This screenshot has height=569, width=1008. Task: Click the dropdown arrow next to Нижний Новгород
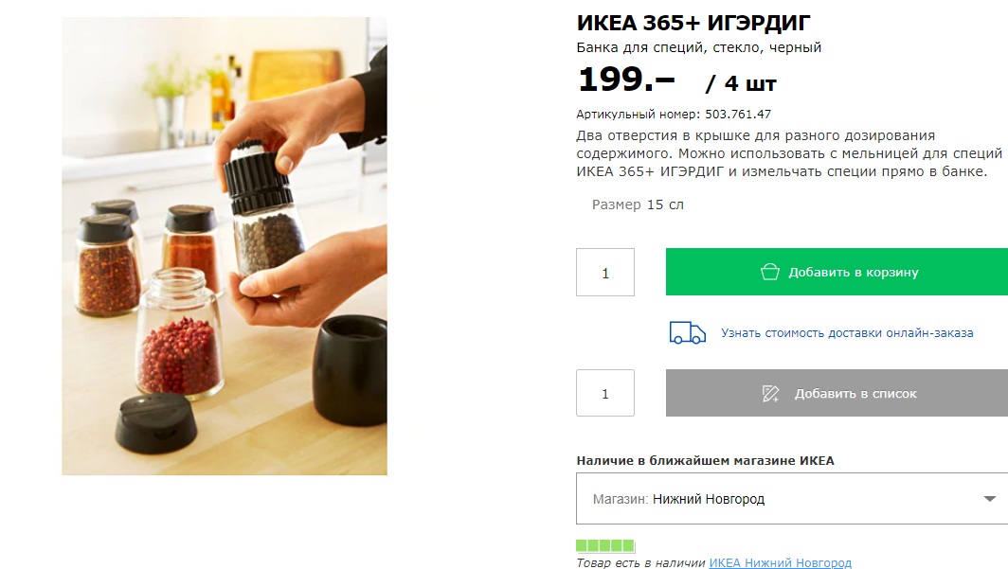coord(989,498)
